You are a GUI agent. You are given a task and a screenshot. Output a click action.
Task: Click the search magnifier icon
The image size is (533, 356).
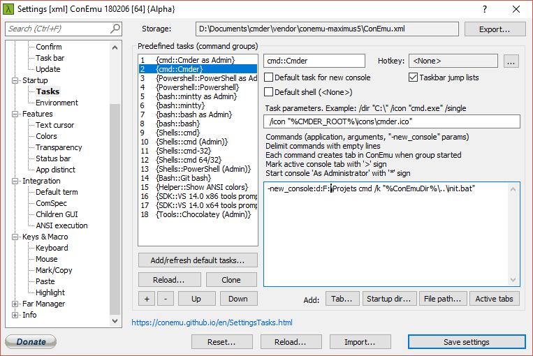pyautogui.click(x=115, y=29)
